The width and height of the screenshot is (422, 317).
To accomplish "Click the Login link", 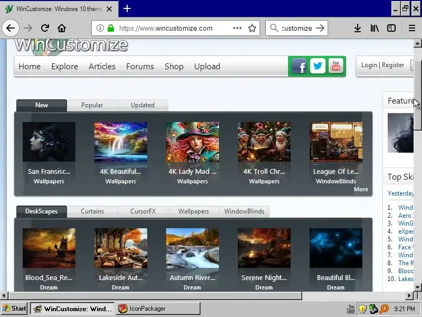I will 369,65.
